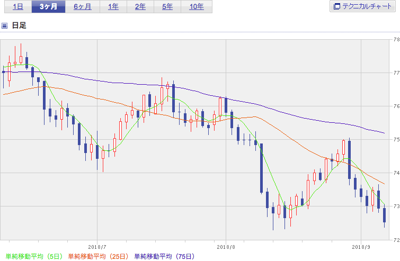Switch to the 2年 period tab

(x=140, y=7)
